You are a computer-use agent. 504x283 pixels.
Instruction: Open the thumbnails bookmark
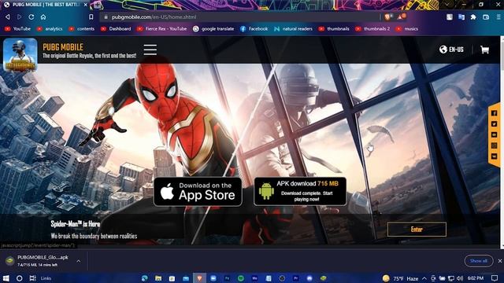tap(334, 29)
